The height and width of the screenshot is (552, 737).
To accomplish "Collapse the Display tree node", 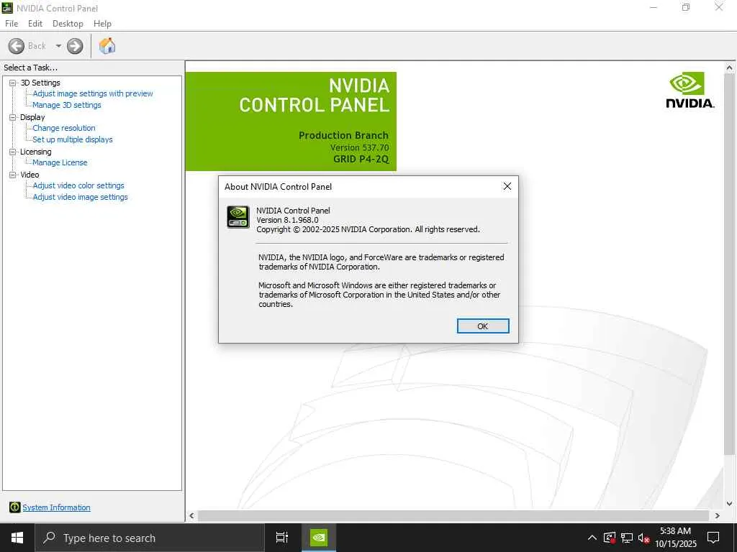I will (13, 117).
